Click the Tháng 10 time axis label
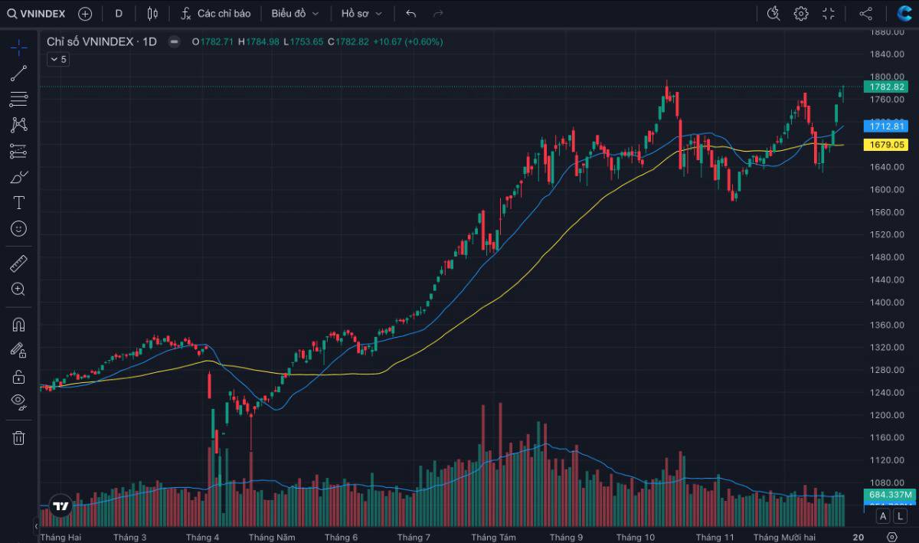Screen dimensions: 919x543 [x=636, y=537]
